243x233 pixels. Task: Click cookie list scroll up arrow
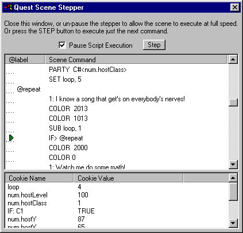pos(233,178)
